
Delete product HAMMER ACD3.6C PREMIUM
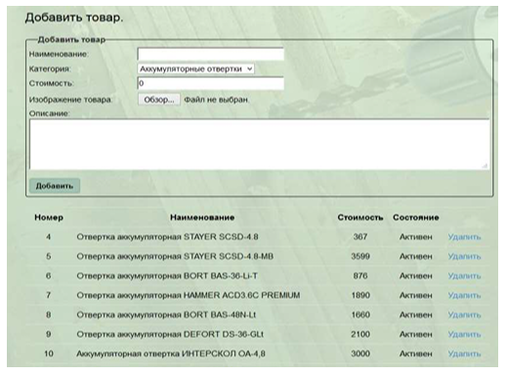click(464, 295)
